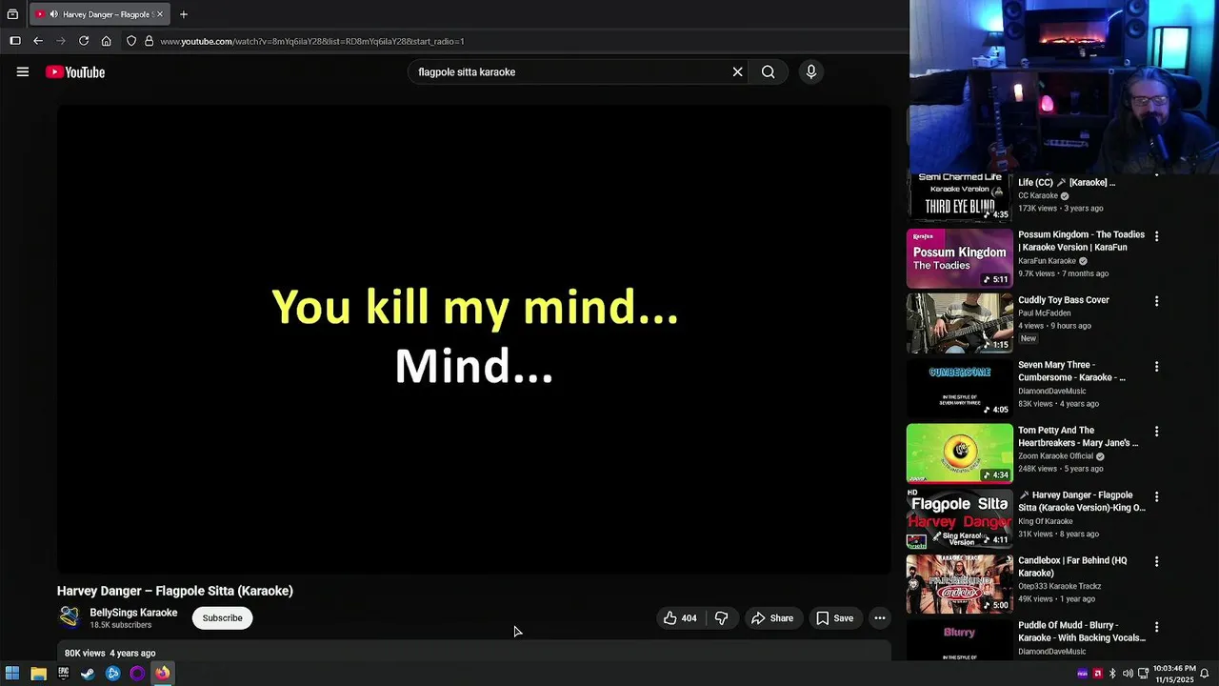Run search with magnifier button
Image resolution: width=1219 pixels, height=686 pixels.
click(768, 71)
